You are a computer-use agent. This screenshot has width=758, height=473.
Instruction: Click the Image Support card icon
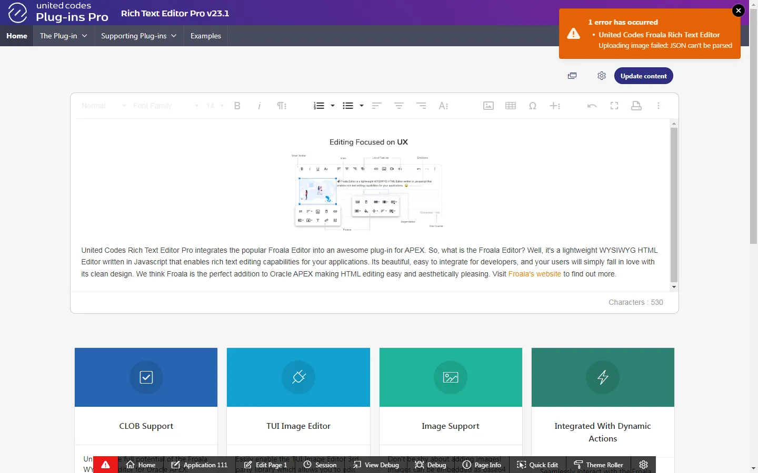pos(451,377)
